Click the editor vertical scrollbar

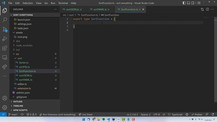tap(216, 60)
